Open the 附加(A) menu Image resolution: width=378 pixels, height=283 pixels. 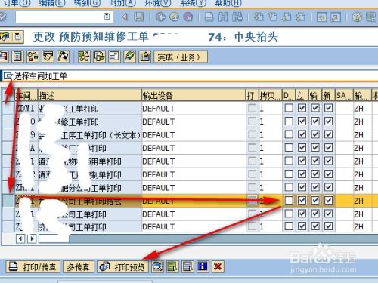[122, 3]
